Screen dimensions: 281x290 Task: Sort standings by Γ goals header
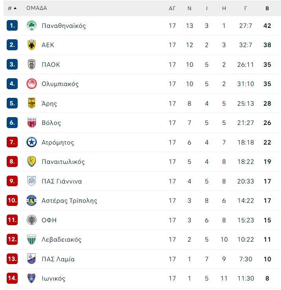click(x=246, y=8)
